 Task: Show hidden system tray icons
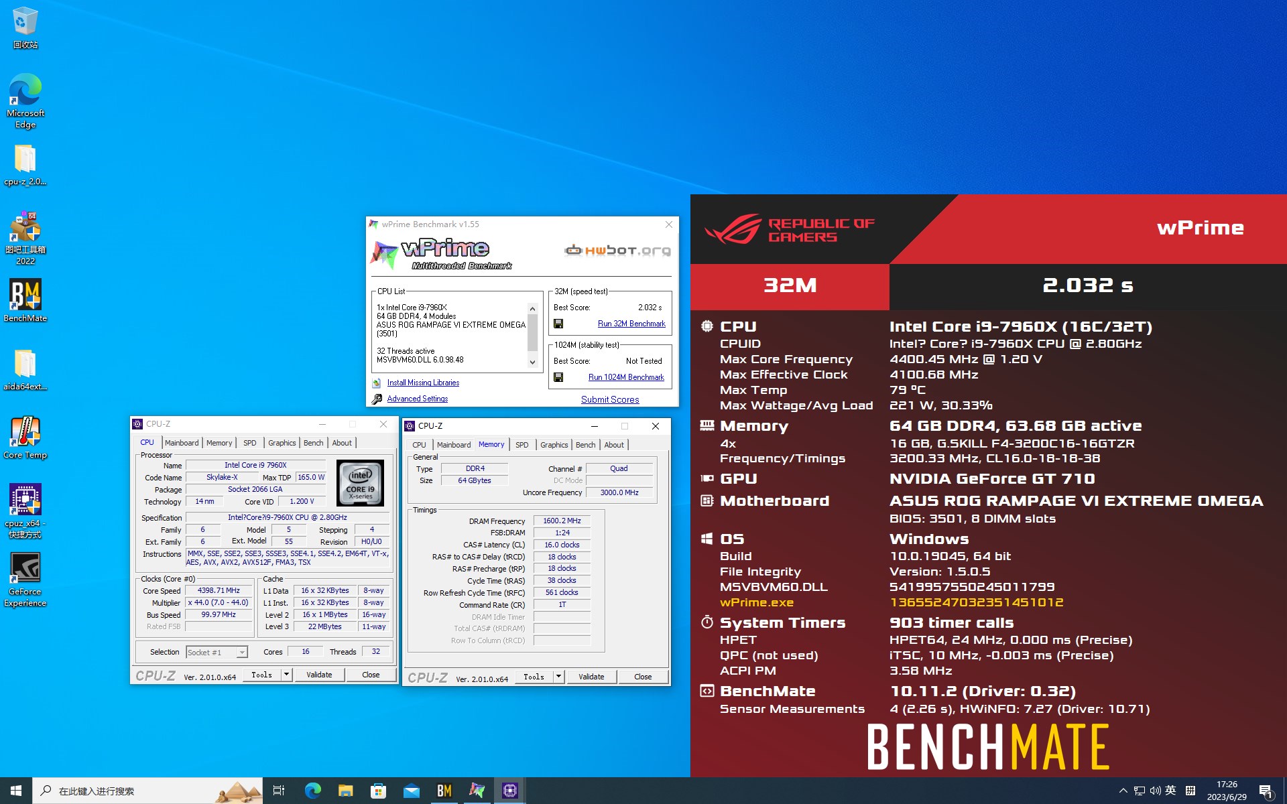[x=1123, y=791]
